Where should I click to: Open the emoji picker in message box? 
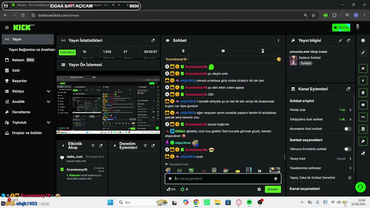(276, 179)
